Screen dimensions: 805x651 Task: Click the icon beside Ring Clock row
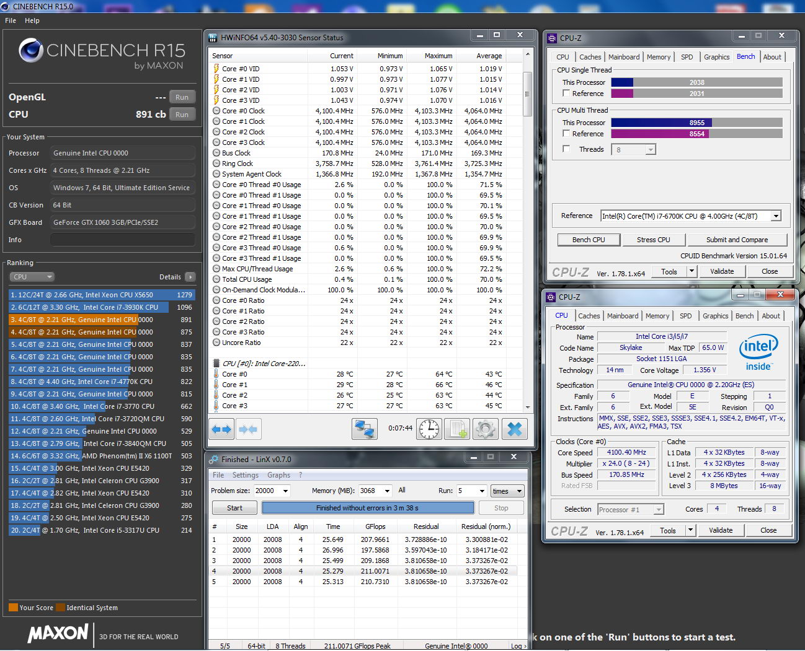[216, 164]
